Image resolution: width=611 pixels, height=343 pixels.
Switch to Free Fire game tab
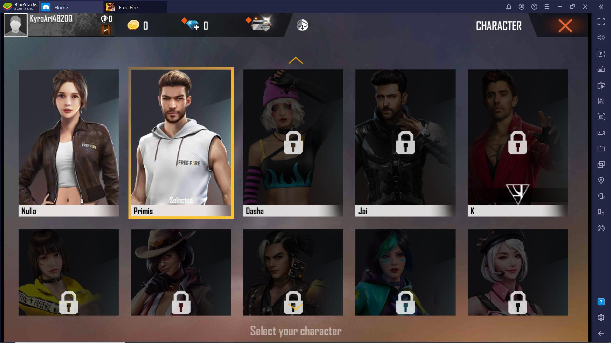[x=128, y=7]
